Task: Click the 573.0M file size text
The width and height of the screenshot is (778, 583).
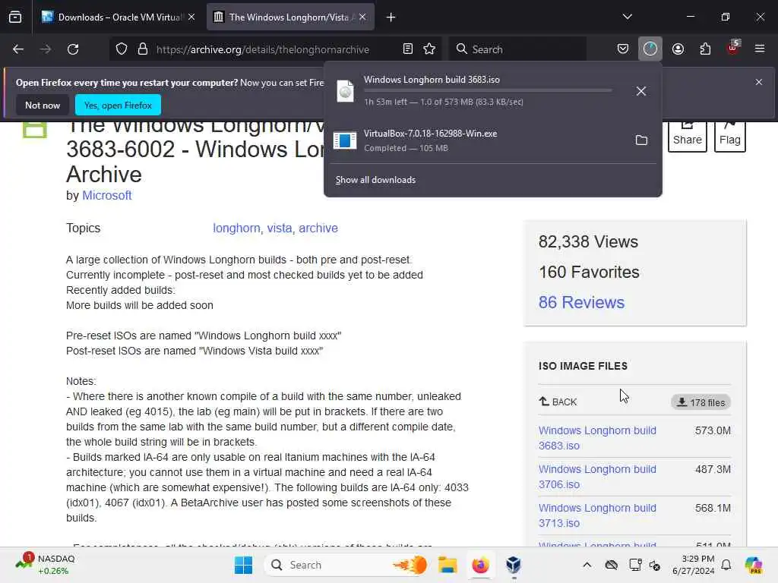Action: 713,431
